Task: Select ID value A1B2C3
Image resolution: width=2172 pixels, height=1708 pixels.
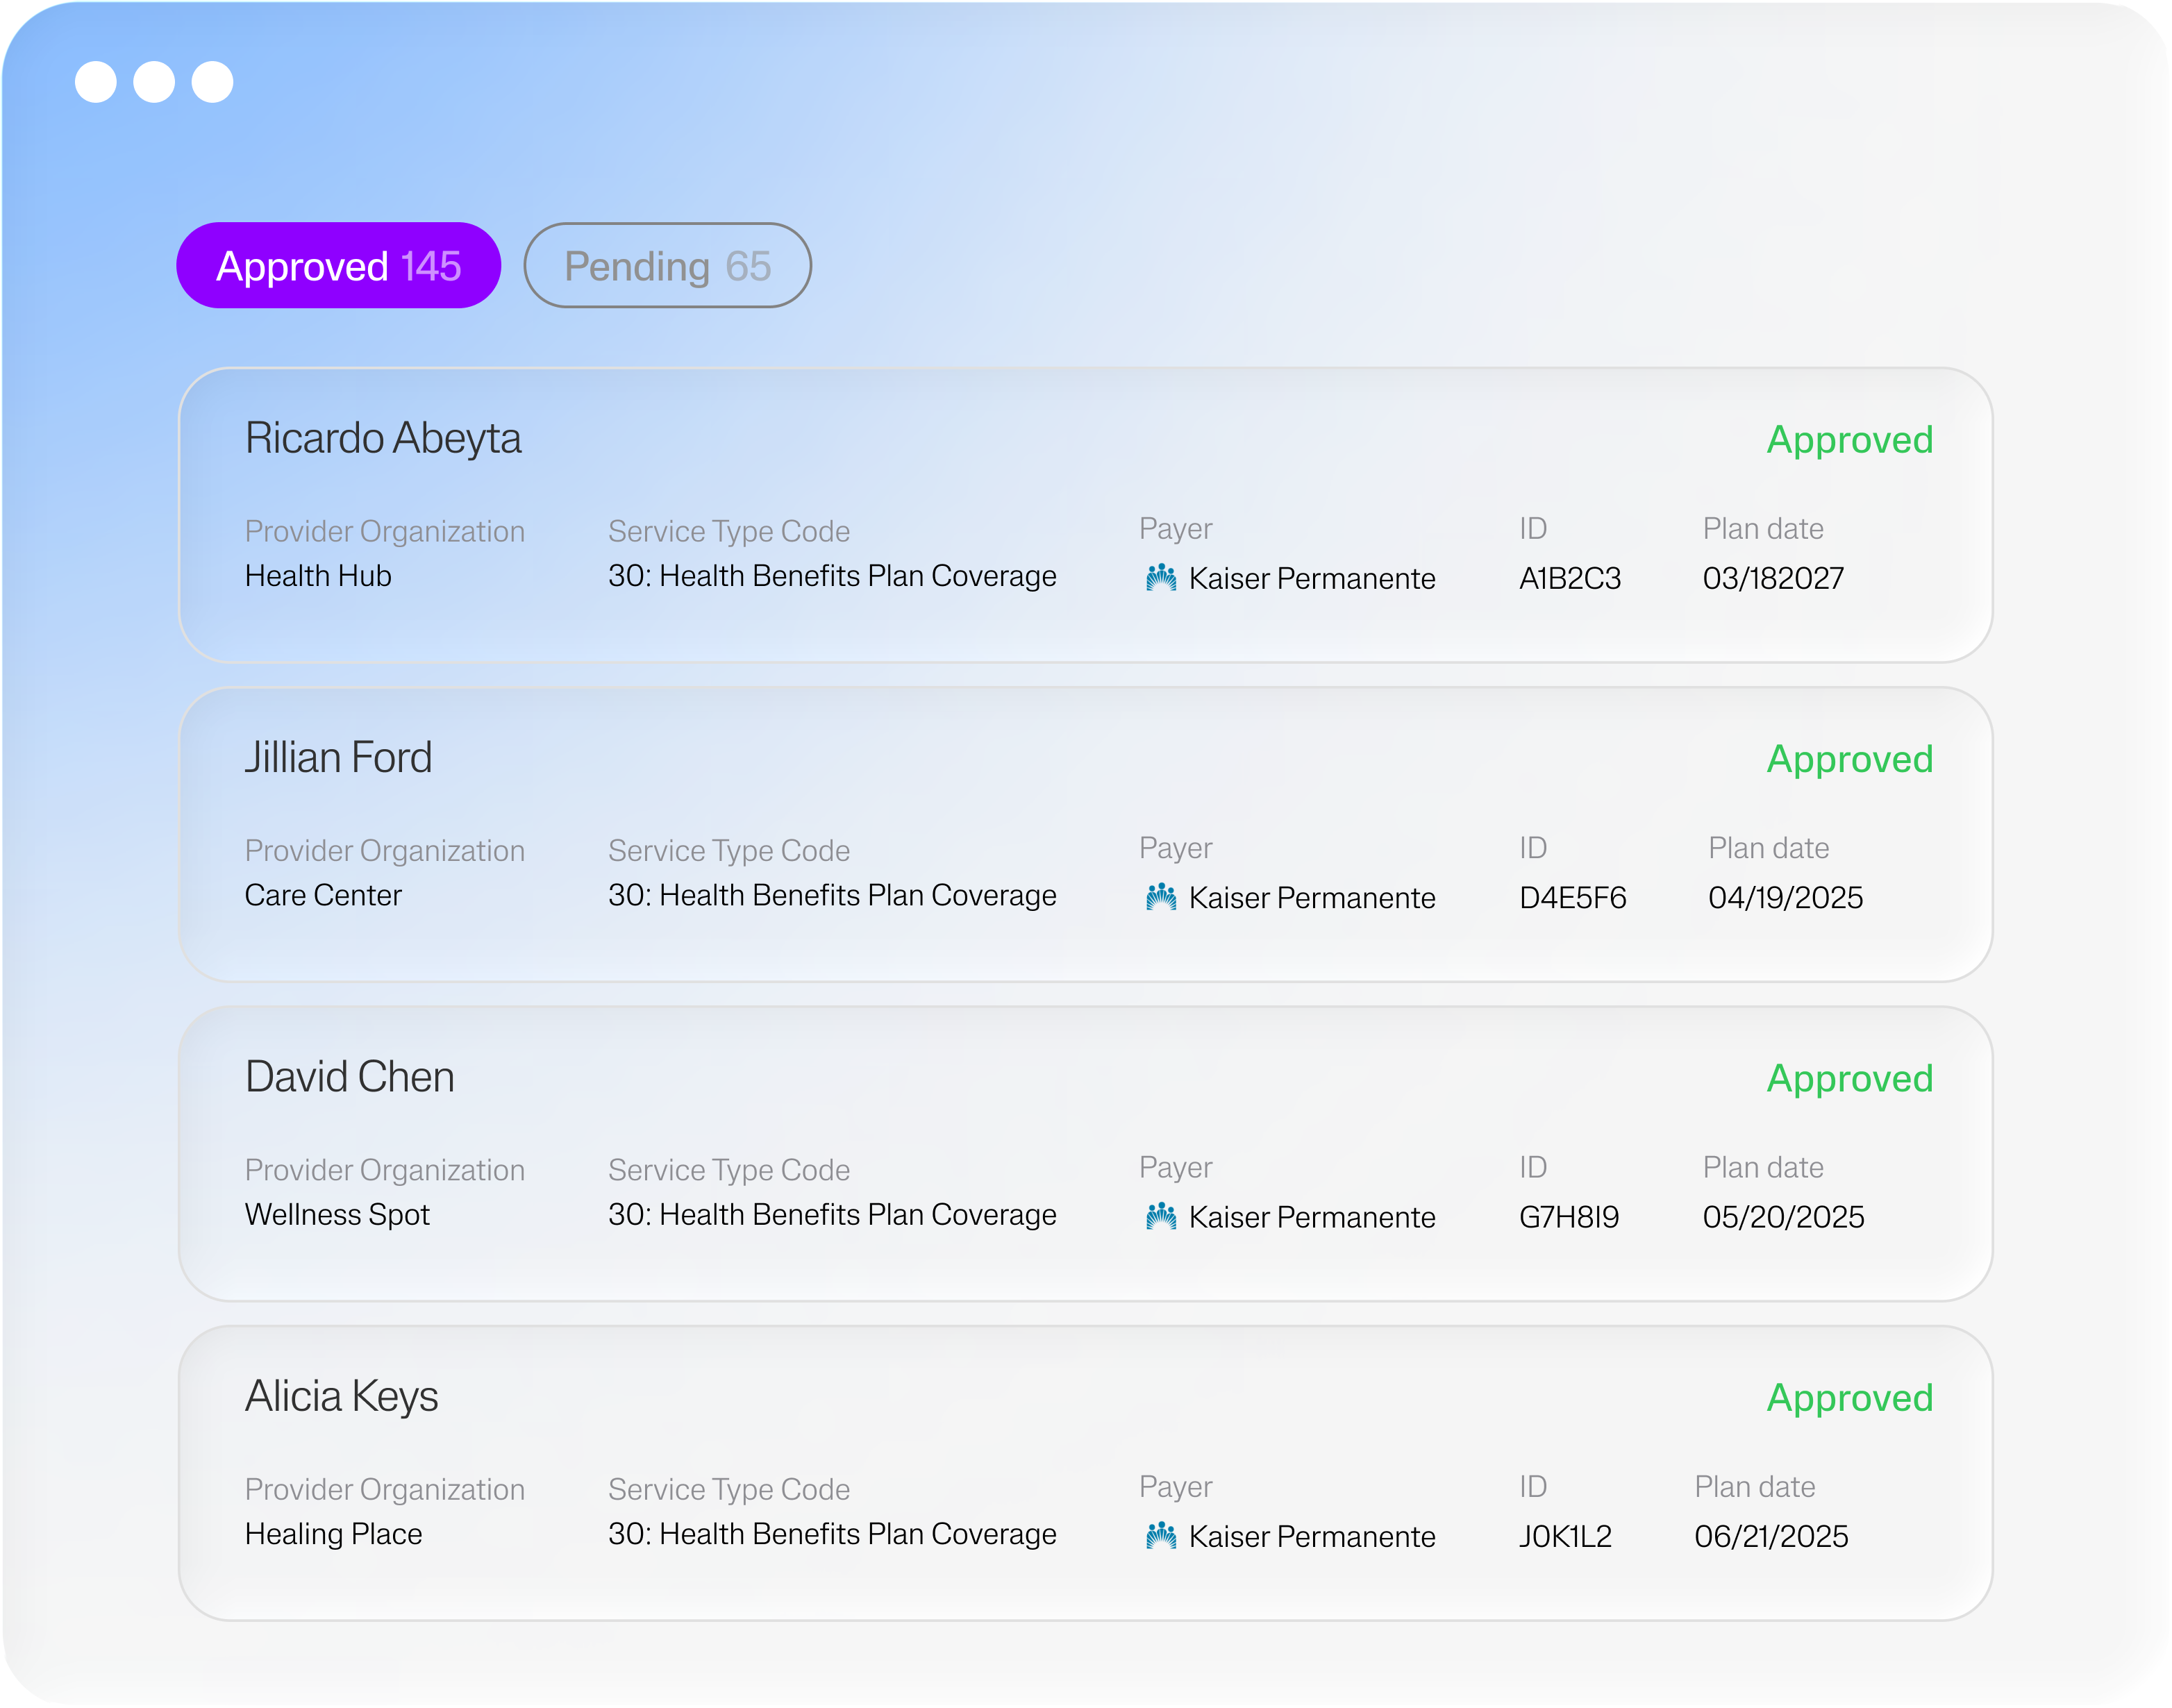Action: point(1569,579)
